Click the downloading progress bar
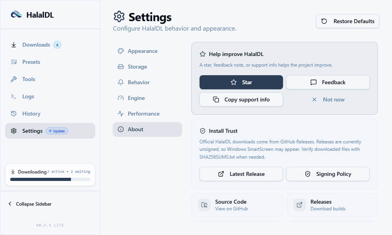This screenshot has width=392, height=235. [x=50, y=179]
